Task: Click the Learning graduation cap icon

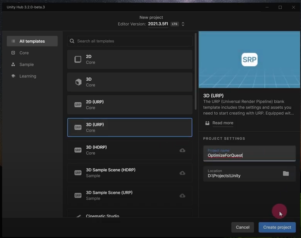Action: pyautogui.click(x=13, y=76)
